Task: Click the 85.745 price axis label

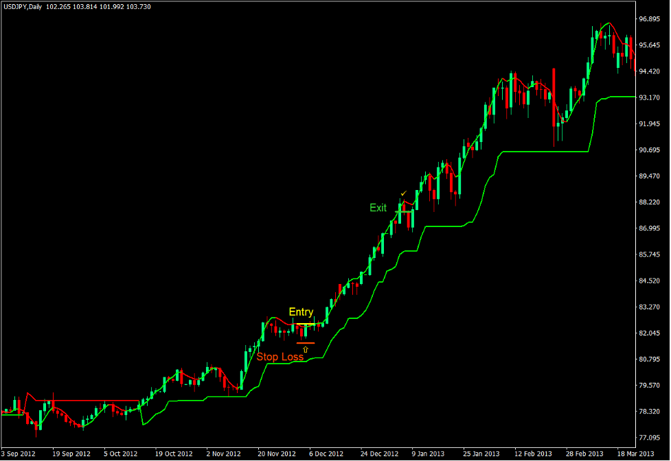Action: [x=649, y=255]
